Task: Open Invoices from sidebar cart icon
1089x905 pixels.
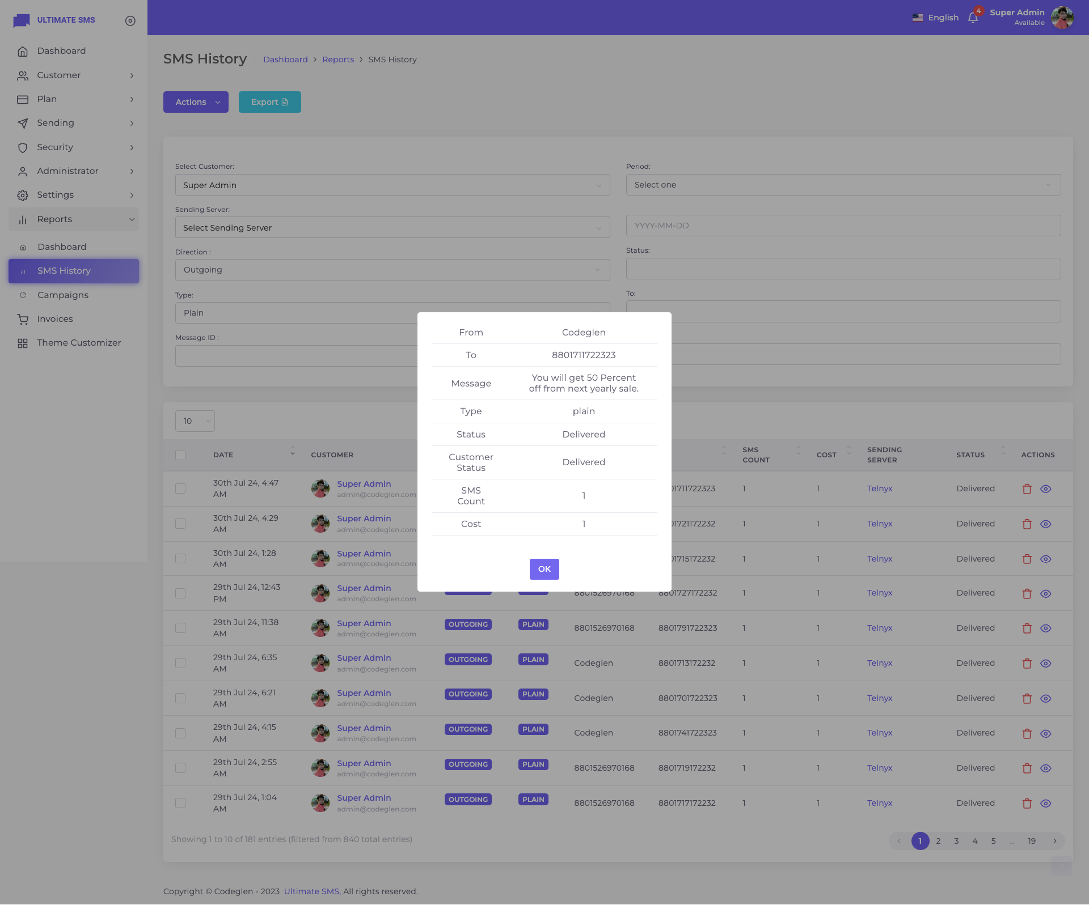Action: (23, 319)
